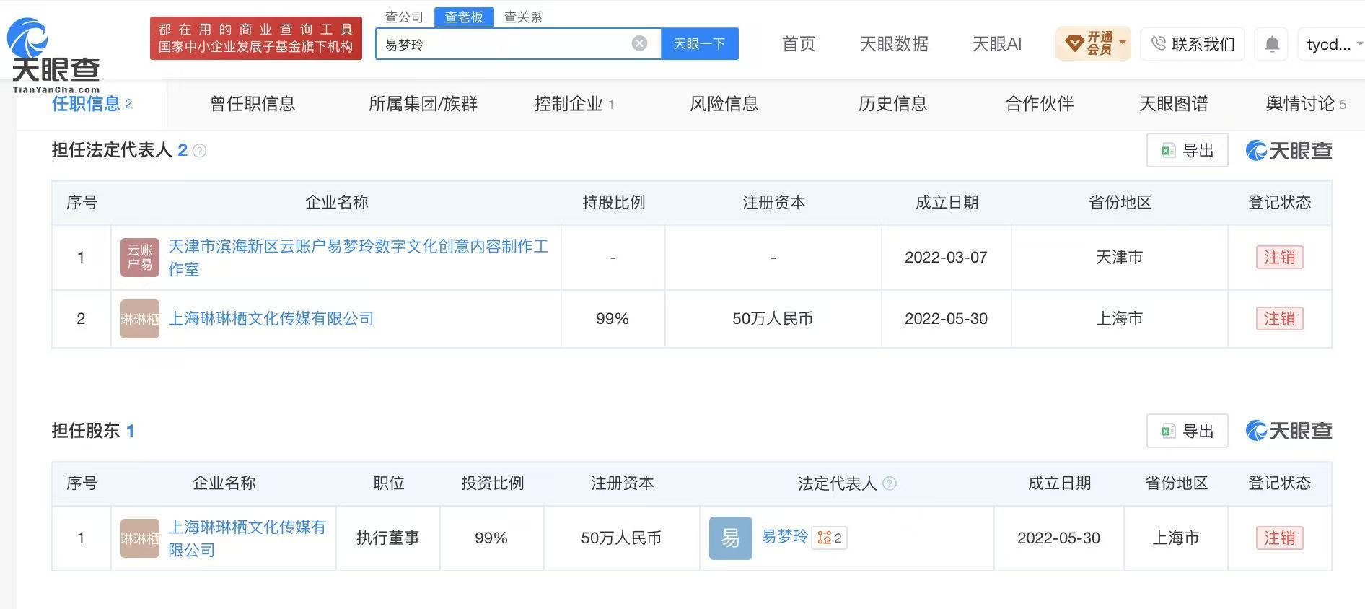Viewport: 1365px width, 609px height.
Task: Click the 易梦玲 legal representative name link
Action: click(784, 537)
